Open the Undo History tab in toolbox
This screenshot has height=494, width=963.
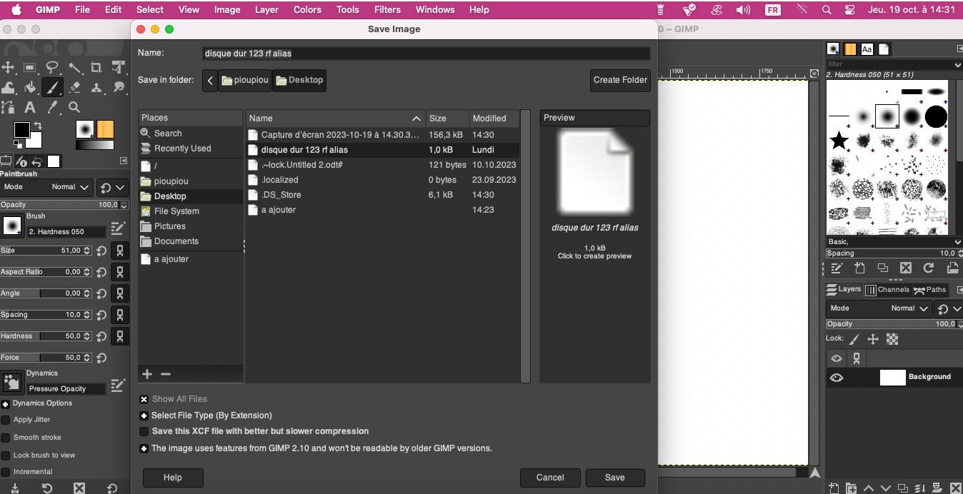coord(37,161)
